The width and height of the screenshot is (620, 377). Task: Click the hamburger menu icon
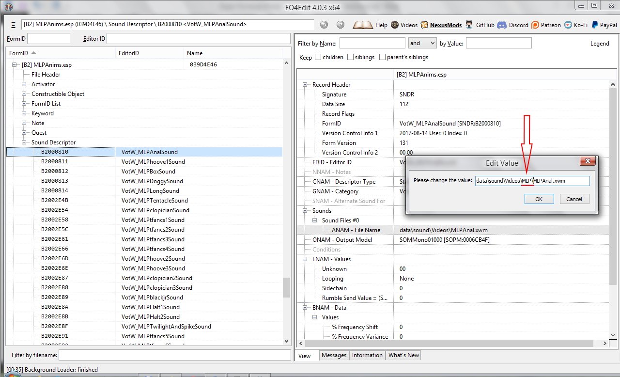point(13,25)
